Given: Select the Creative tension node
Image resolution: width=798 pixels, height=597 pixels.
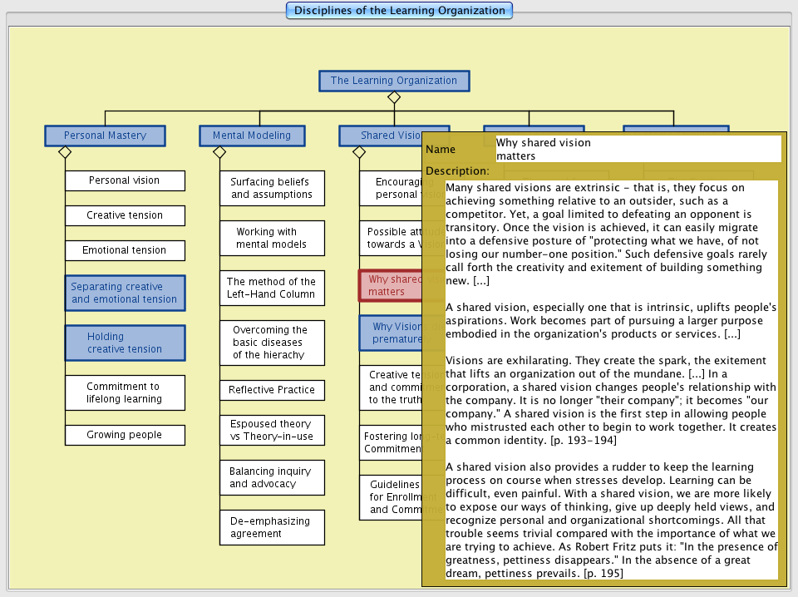Looking at the screenshot, I should click(125, 215).
